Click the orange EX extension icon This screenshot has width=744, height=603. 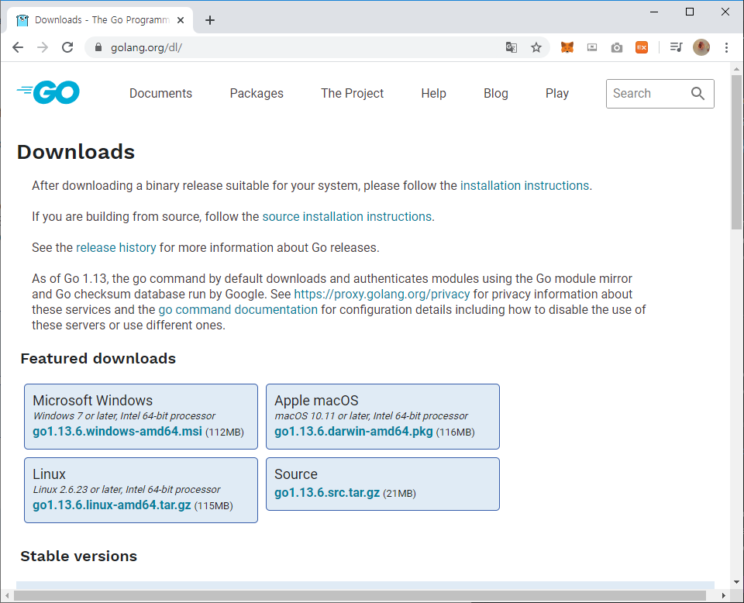tap(642, 47)
